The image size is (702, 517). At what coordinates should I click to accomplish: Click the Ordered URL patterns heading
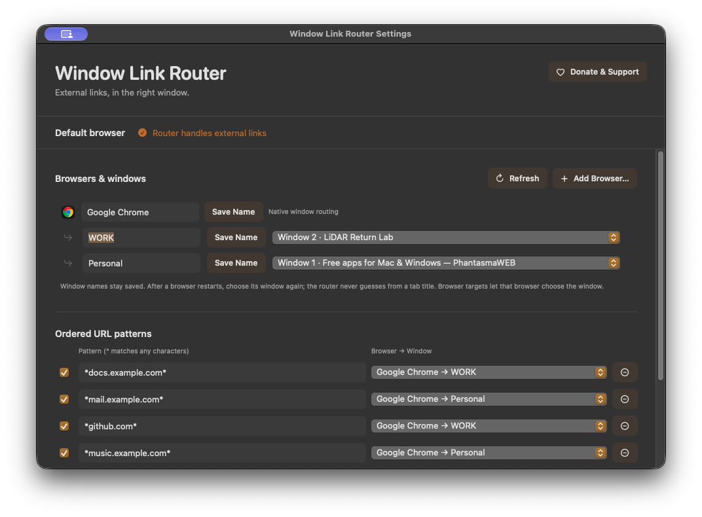(103, 334)
